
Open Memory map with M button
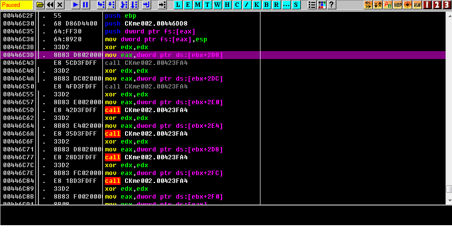pyautogui.click(x=198, y=4)
